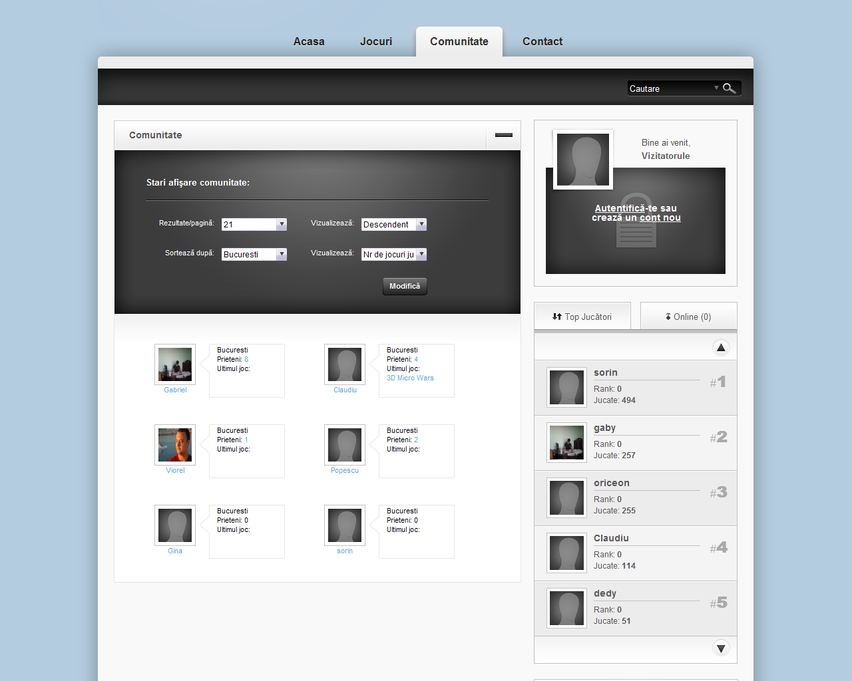The width and height of the screenshot is (852, 681).
Task: Go to the Contact tab
Action: click(x=542, y=41)
